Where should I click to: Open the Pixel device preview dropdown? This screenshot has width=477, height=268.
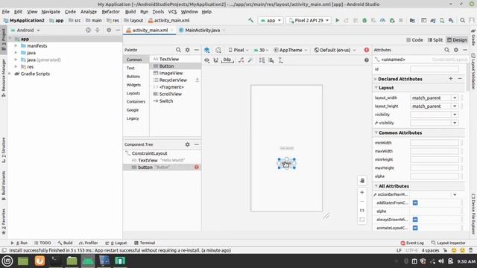(x=238, y=50)
